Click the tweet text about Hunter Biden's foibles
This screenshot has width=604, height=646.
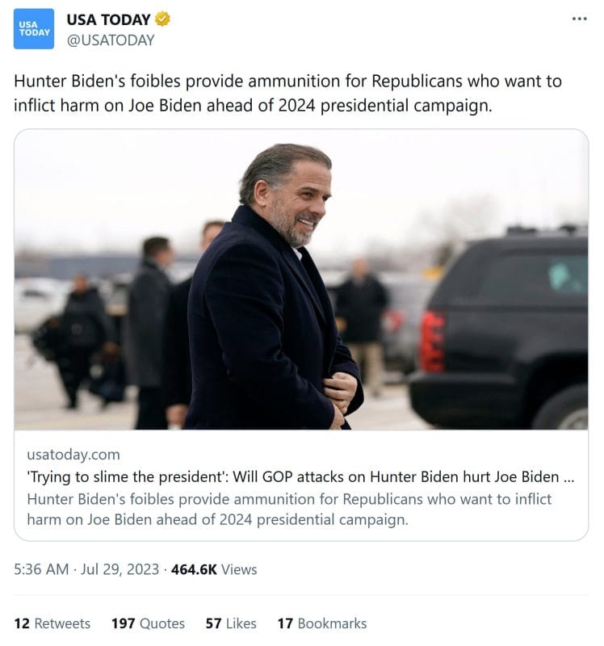(287, 93)
